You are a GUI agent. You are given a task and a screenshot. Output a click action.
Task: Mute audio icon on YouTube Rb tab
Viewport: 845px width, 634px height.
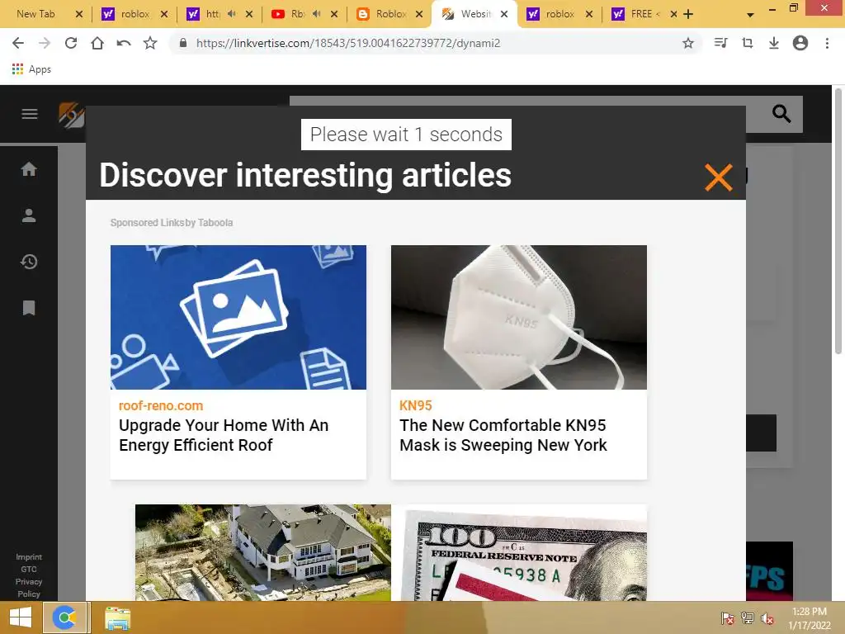[x=317, y=14]
